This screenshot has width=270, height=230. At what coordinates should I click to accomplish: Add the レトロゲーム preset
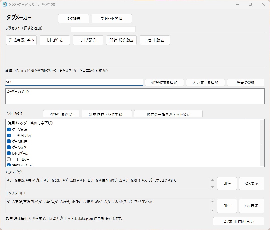55,40
